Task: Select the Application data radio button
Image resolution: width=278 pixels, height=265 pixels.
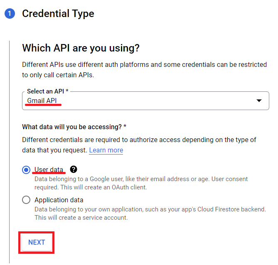Action: point(26,200)
